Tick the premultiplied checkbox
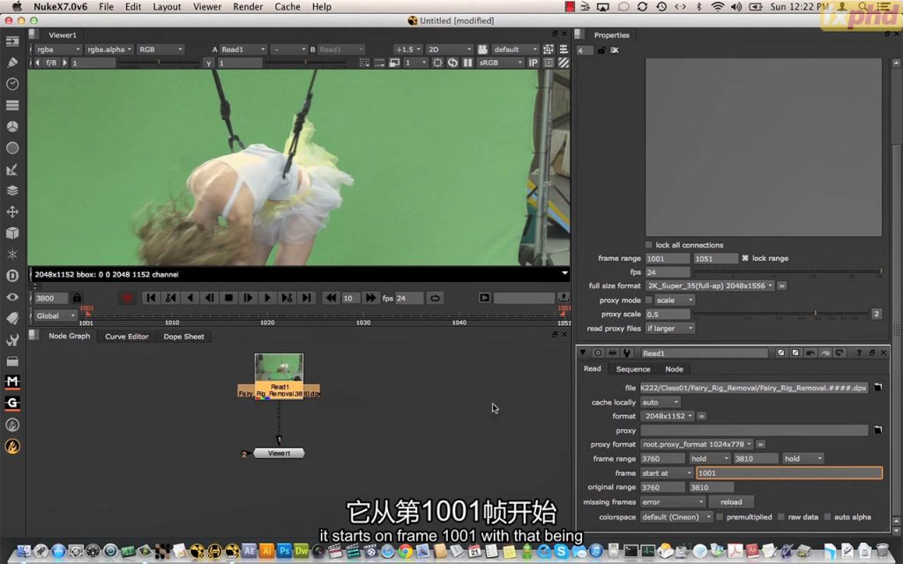 720,516
